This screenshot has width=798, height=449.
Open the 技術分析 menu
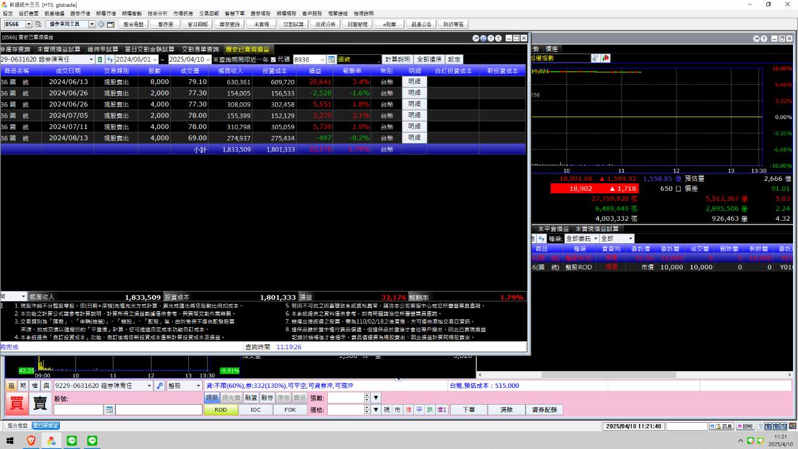tap(157, 13)
